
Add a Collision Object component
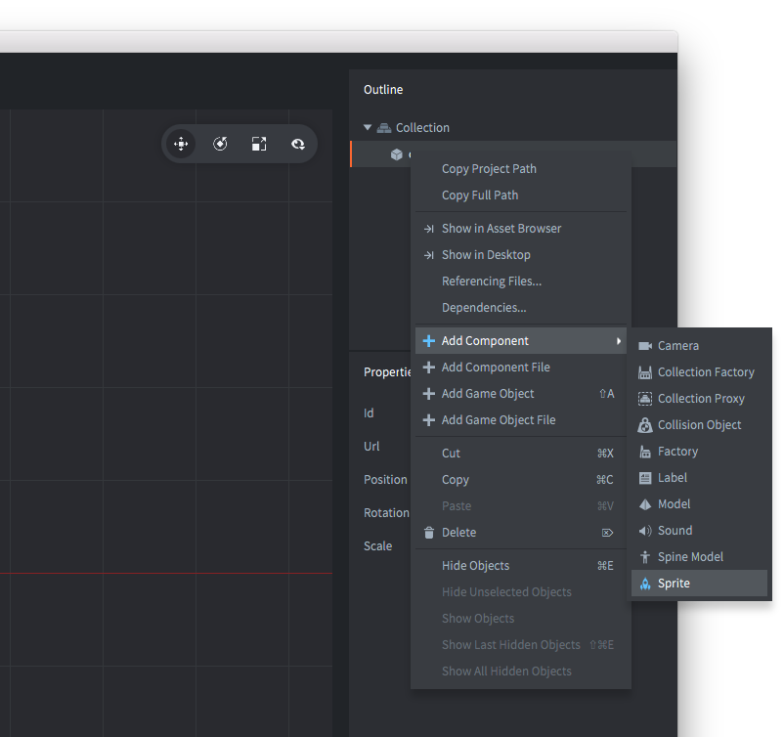pos(699,425)
